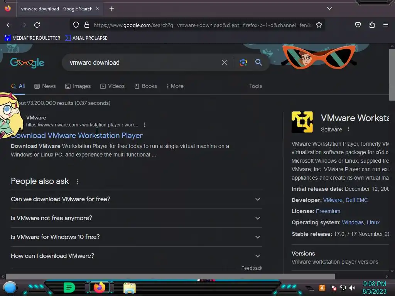Screen dimensions: 395x296
Task: Click the forward navigation arrow
Action: click(23, 25)
